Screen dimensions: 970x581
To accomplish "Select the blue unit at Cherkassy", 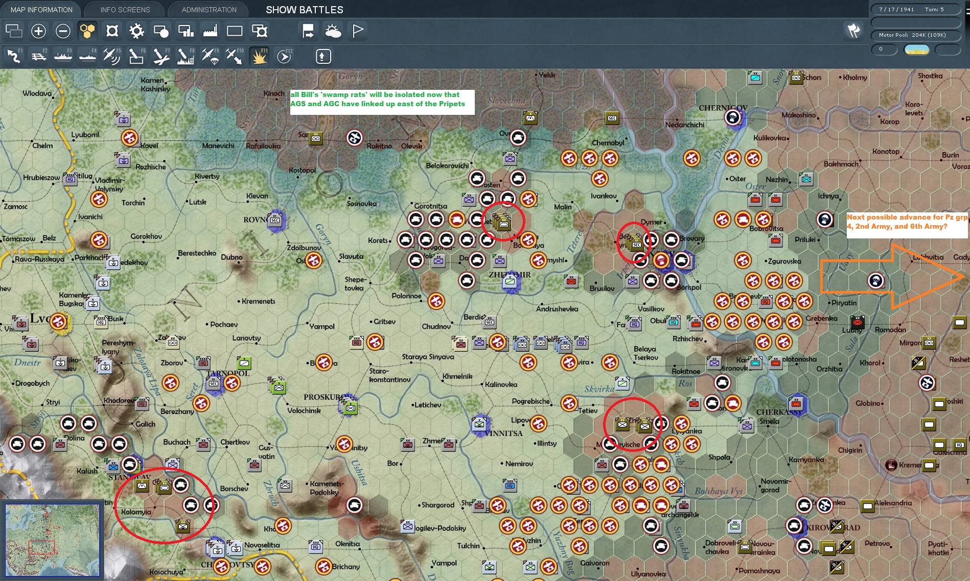I will click(x=796, y=404).
